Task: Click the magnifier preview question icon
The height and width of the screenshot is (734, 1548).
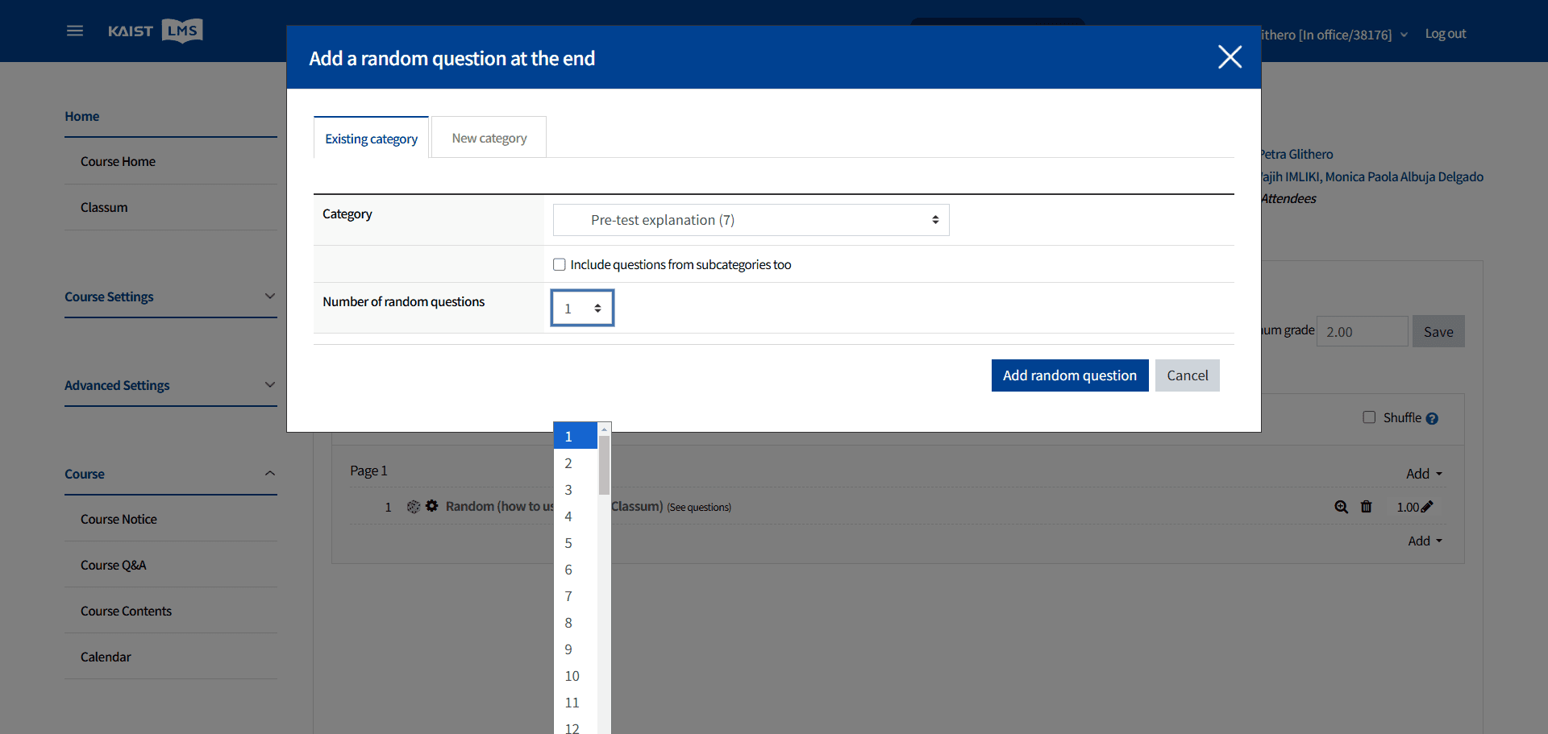Action: click(1341, 507)
